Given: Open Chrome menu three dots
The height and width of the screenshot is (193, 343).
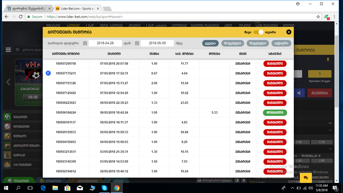Looking at the screenshot, I should pyautogui.click(x=334, y=17).
